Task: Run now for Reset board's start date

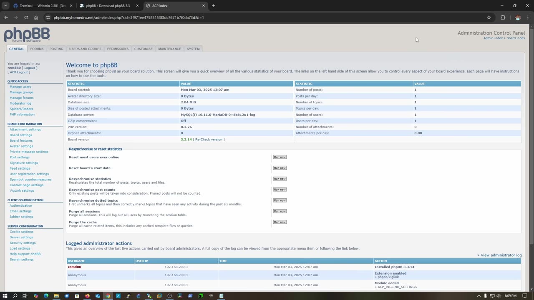Action: coord(280,168)
